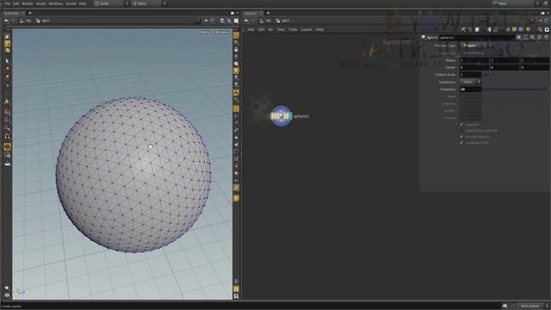Adjust the Frequency slider
The height and width of the screenshot is (310, 551).
pos(516,90)
